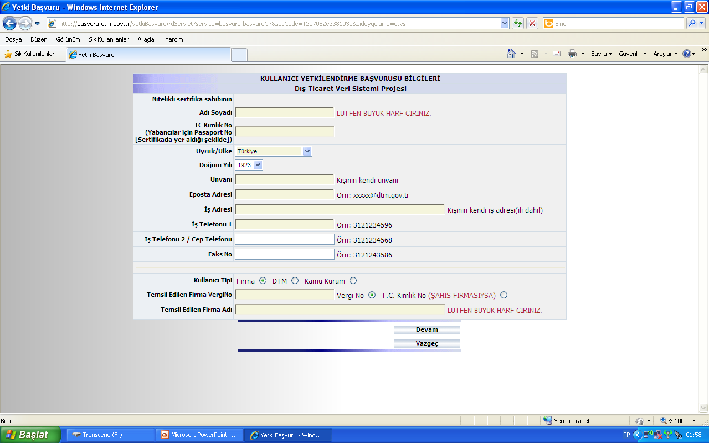The image size is (709, 443).
Task: Open the zoom level dropdown arrow
Action: point(694,421)
